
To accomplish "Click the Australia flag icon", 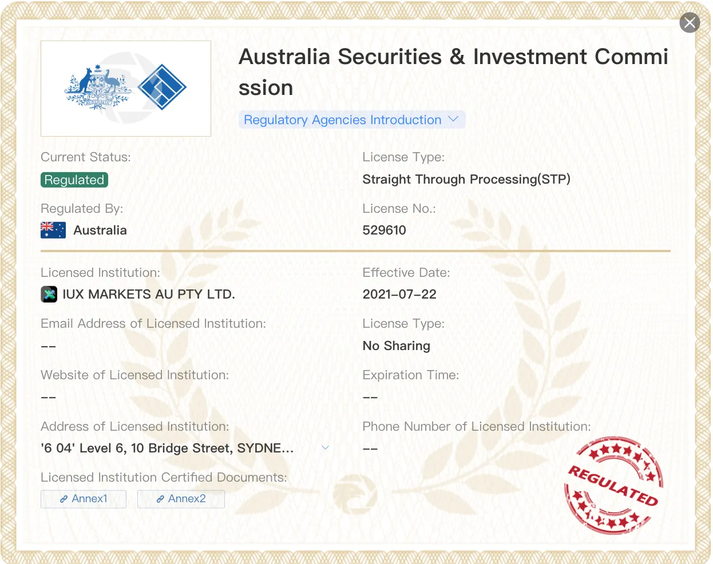I will point(53,230).
